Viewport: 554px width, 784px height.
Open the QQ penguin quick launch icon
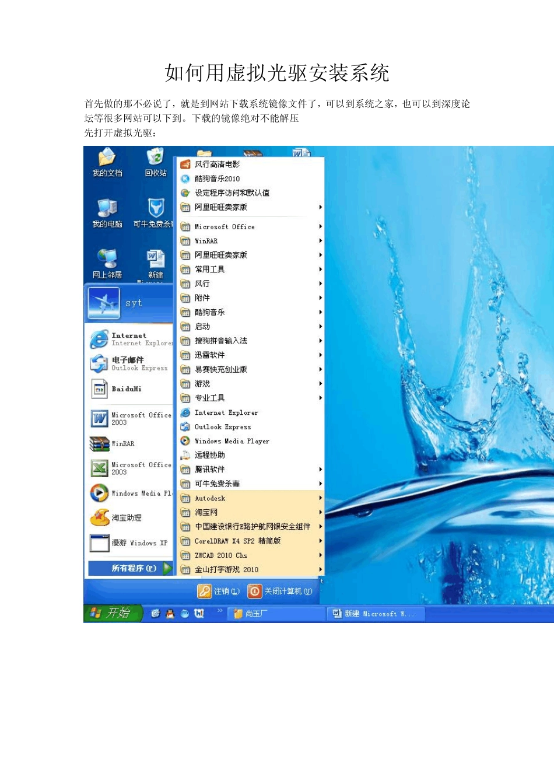click(x=170, y=614)
